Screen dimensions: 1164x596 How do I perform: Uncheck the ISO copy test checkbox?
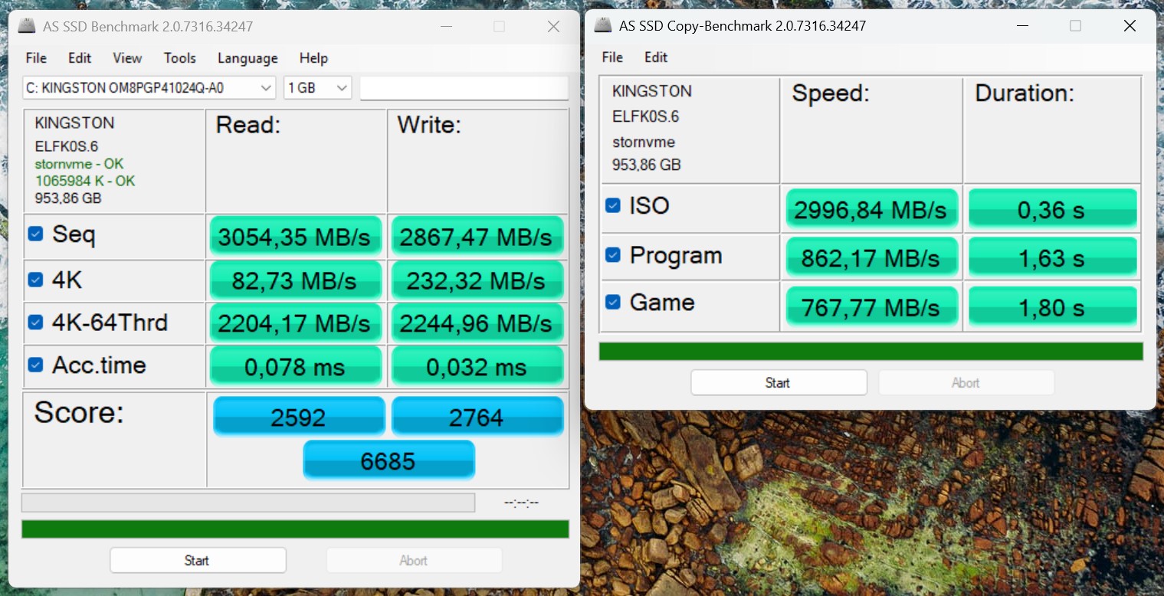(612, 205)
